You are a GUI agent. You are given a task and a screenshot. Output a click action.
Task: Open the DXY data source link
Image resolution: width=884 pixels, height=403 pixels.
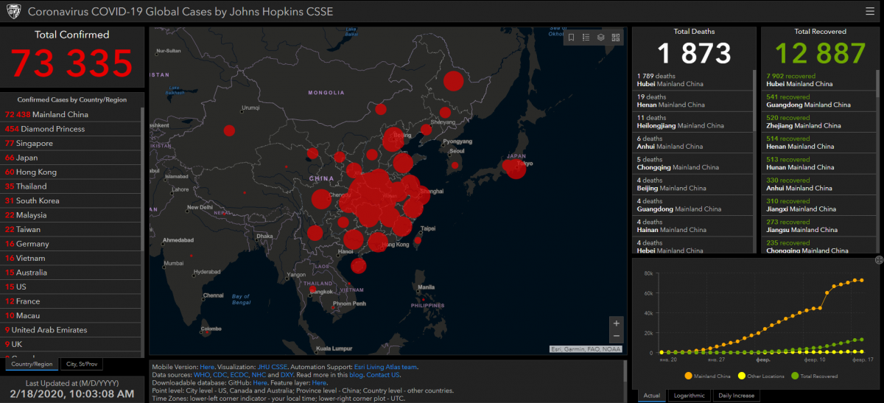pyautogui.click(x=287, y=374)
